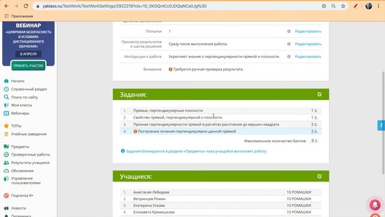385x217 pixels.
Task: Open Мои классы in the sidebar
Action: click(x=22, y=105)
